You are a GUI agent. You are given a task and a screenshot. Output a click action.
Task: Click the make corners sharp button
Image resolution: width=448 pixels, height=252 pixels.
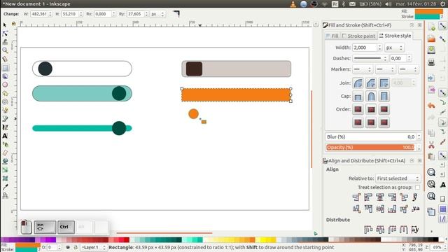(177, 14)
